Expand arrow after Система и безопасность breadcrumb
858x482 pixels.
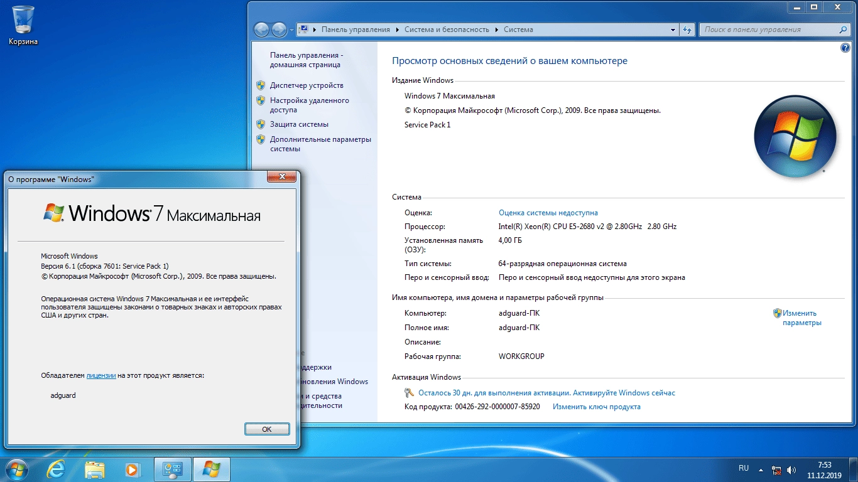(496, 29)
